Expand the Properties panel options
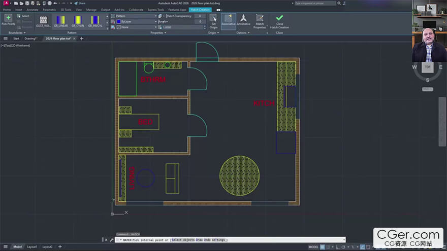The image size is (447, 251). tap(158, 33)
